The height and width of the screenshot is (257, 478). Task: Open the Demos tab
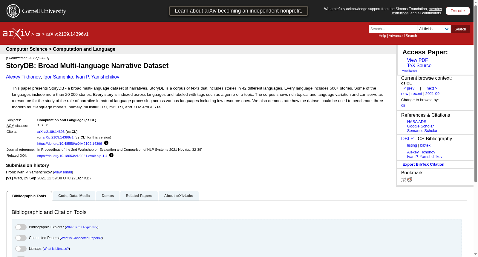coord(108,196)
